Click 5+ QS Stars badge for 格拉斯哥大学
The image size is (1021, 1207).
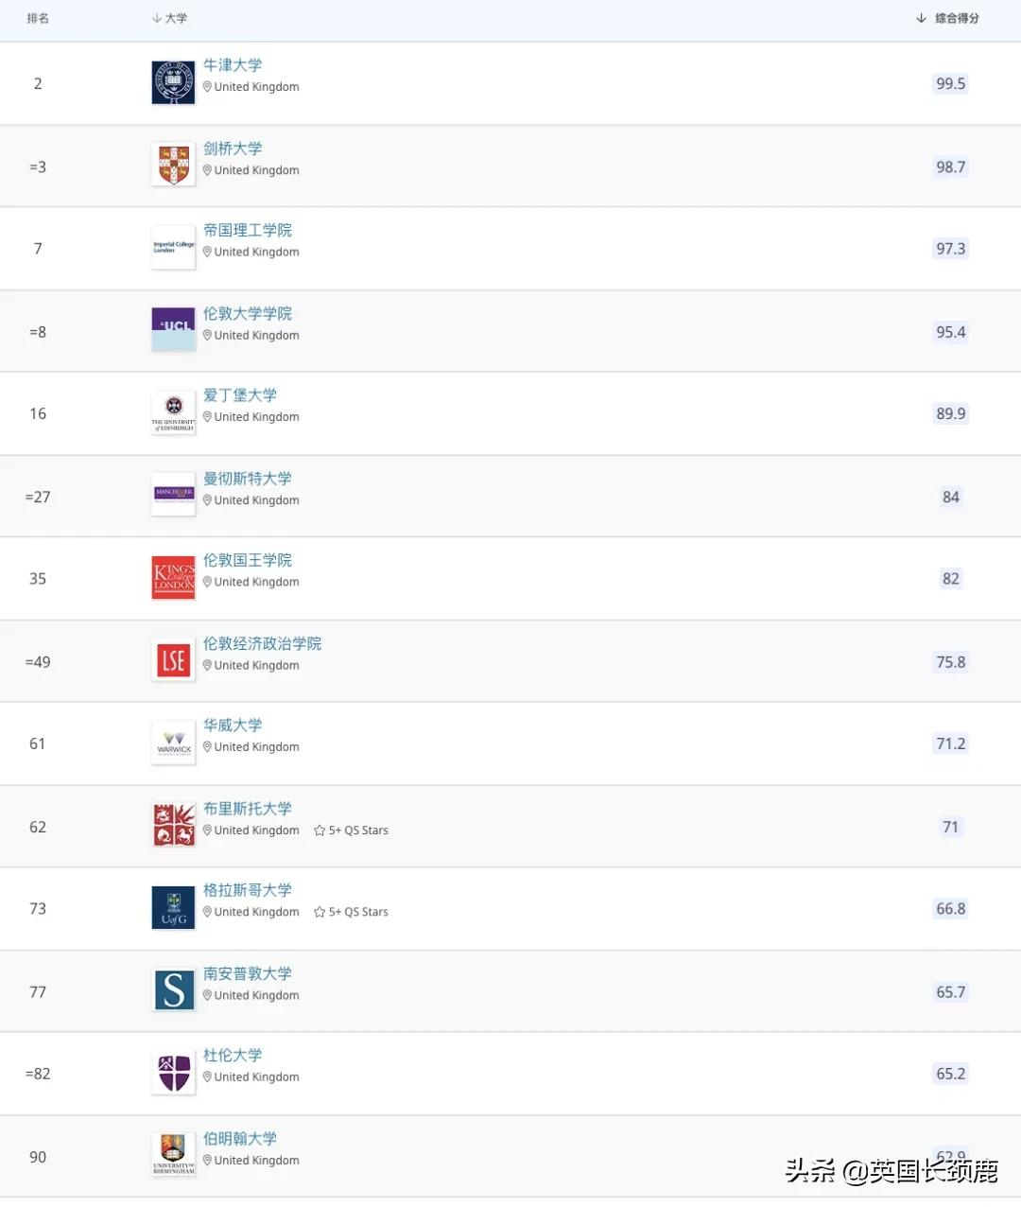(x=352, y=912)
